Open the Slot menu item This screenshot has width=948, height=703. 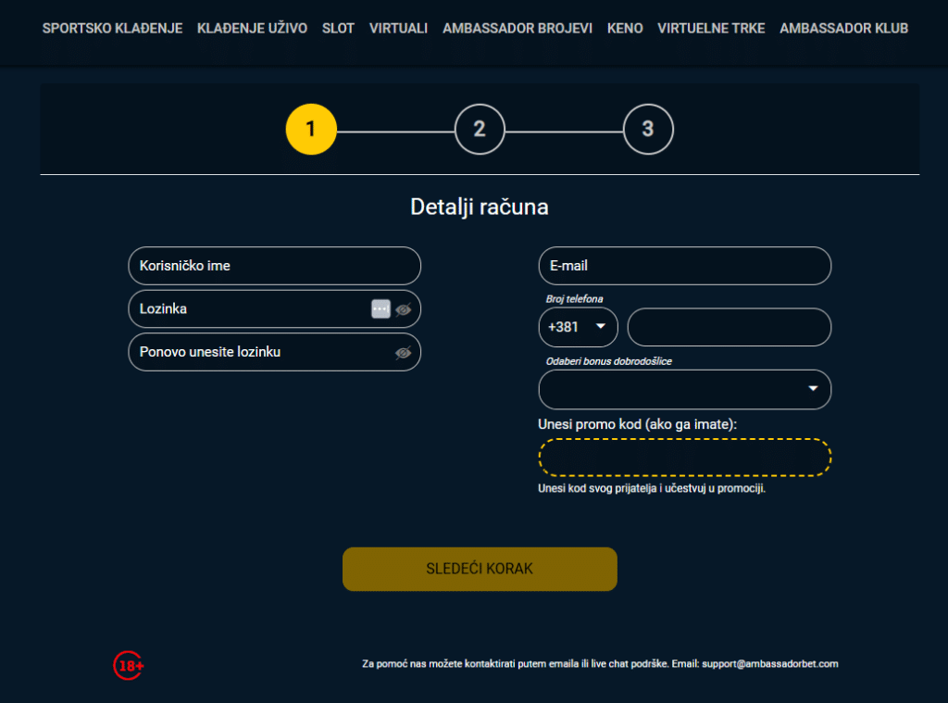[338, 29]
